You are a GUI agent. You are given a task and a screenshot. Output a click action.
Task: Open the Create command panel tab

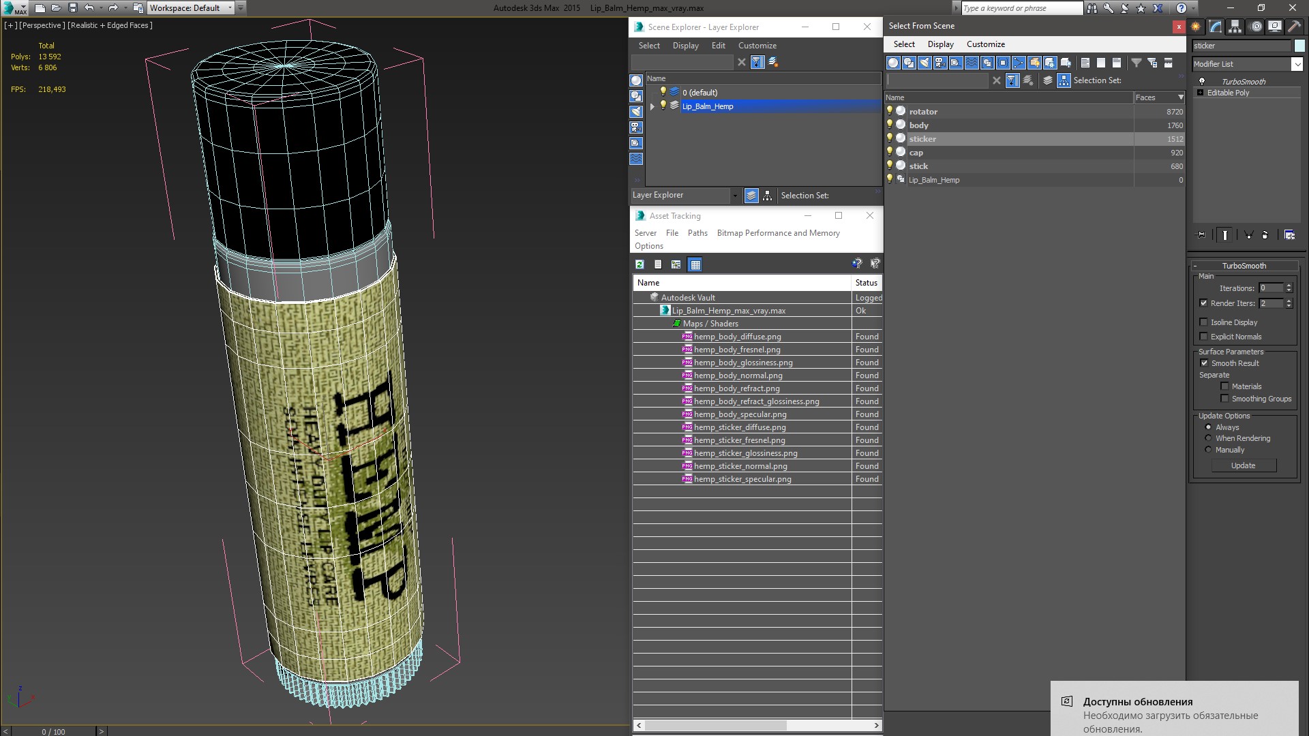coord(1196,27)
